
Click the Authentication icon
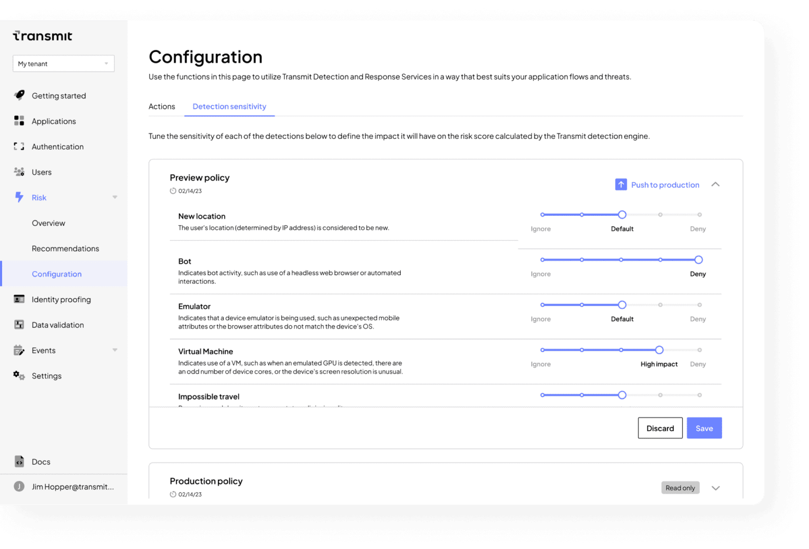tap(19, 146)
